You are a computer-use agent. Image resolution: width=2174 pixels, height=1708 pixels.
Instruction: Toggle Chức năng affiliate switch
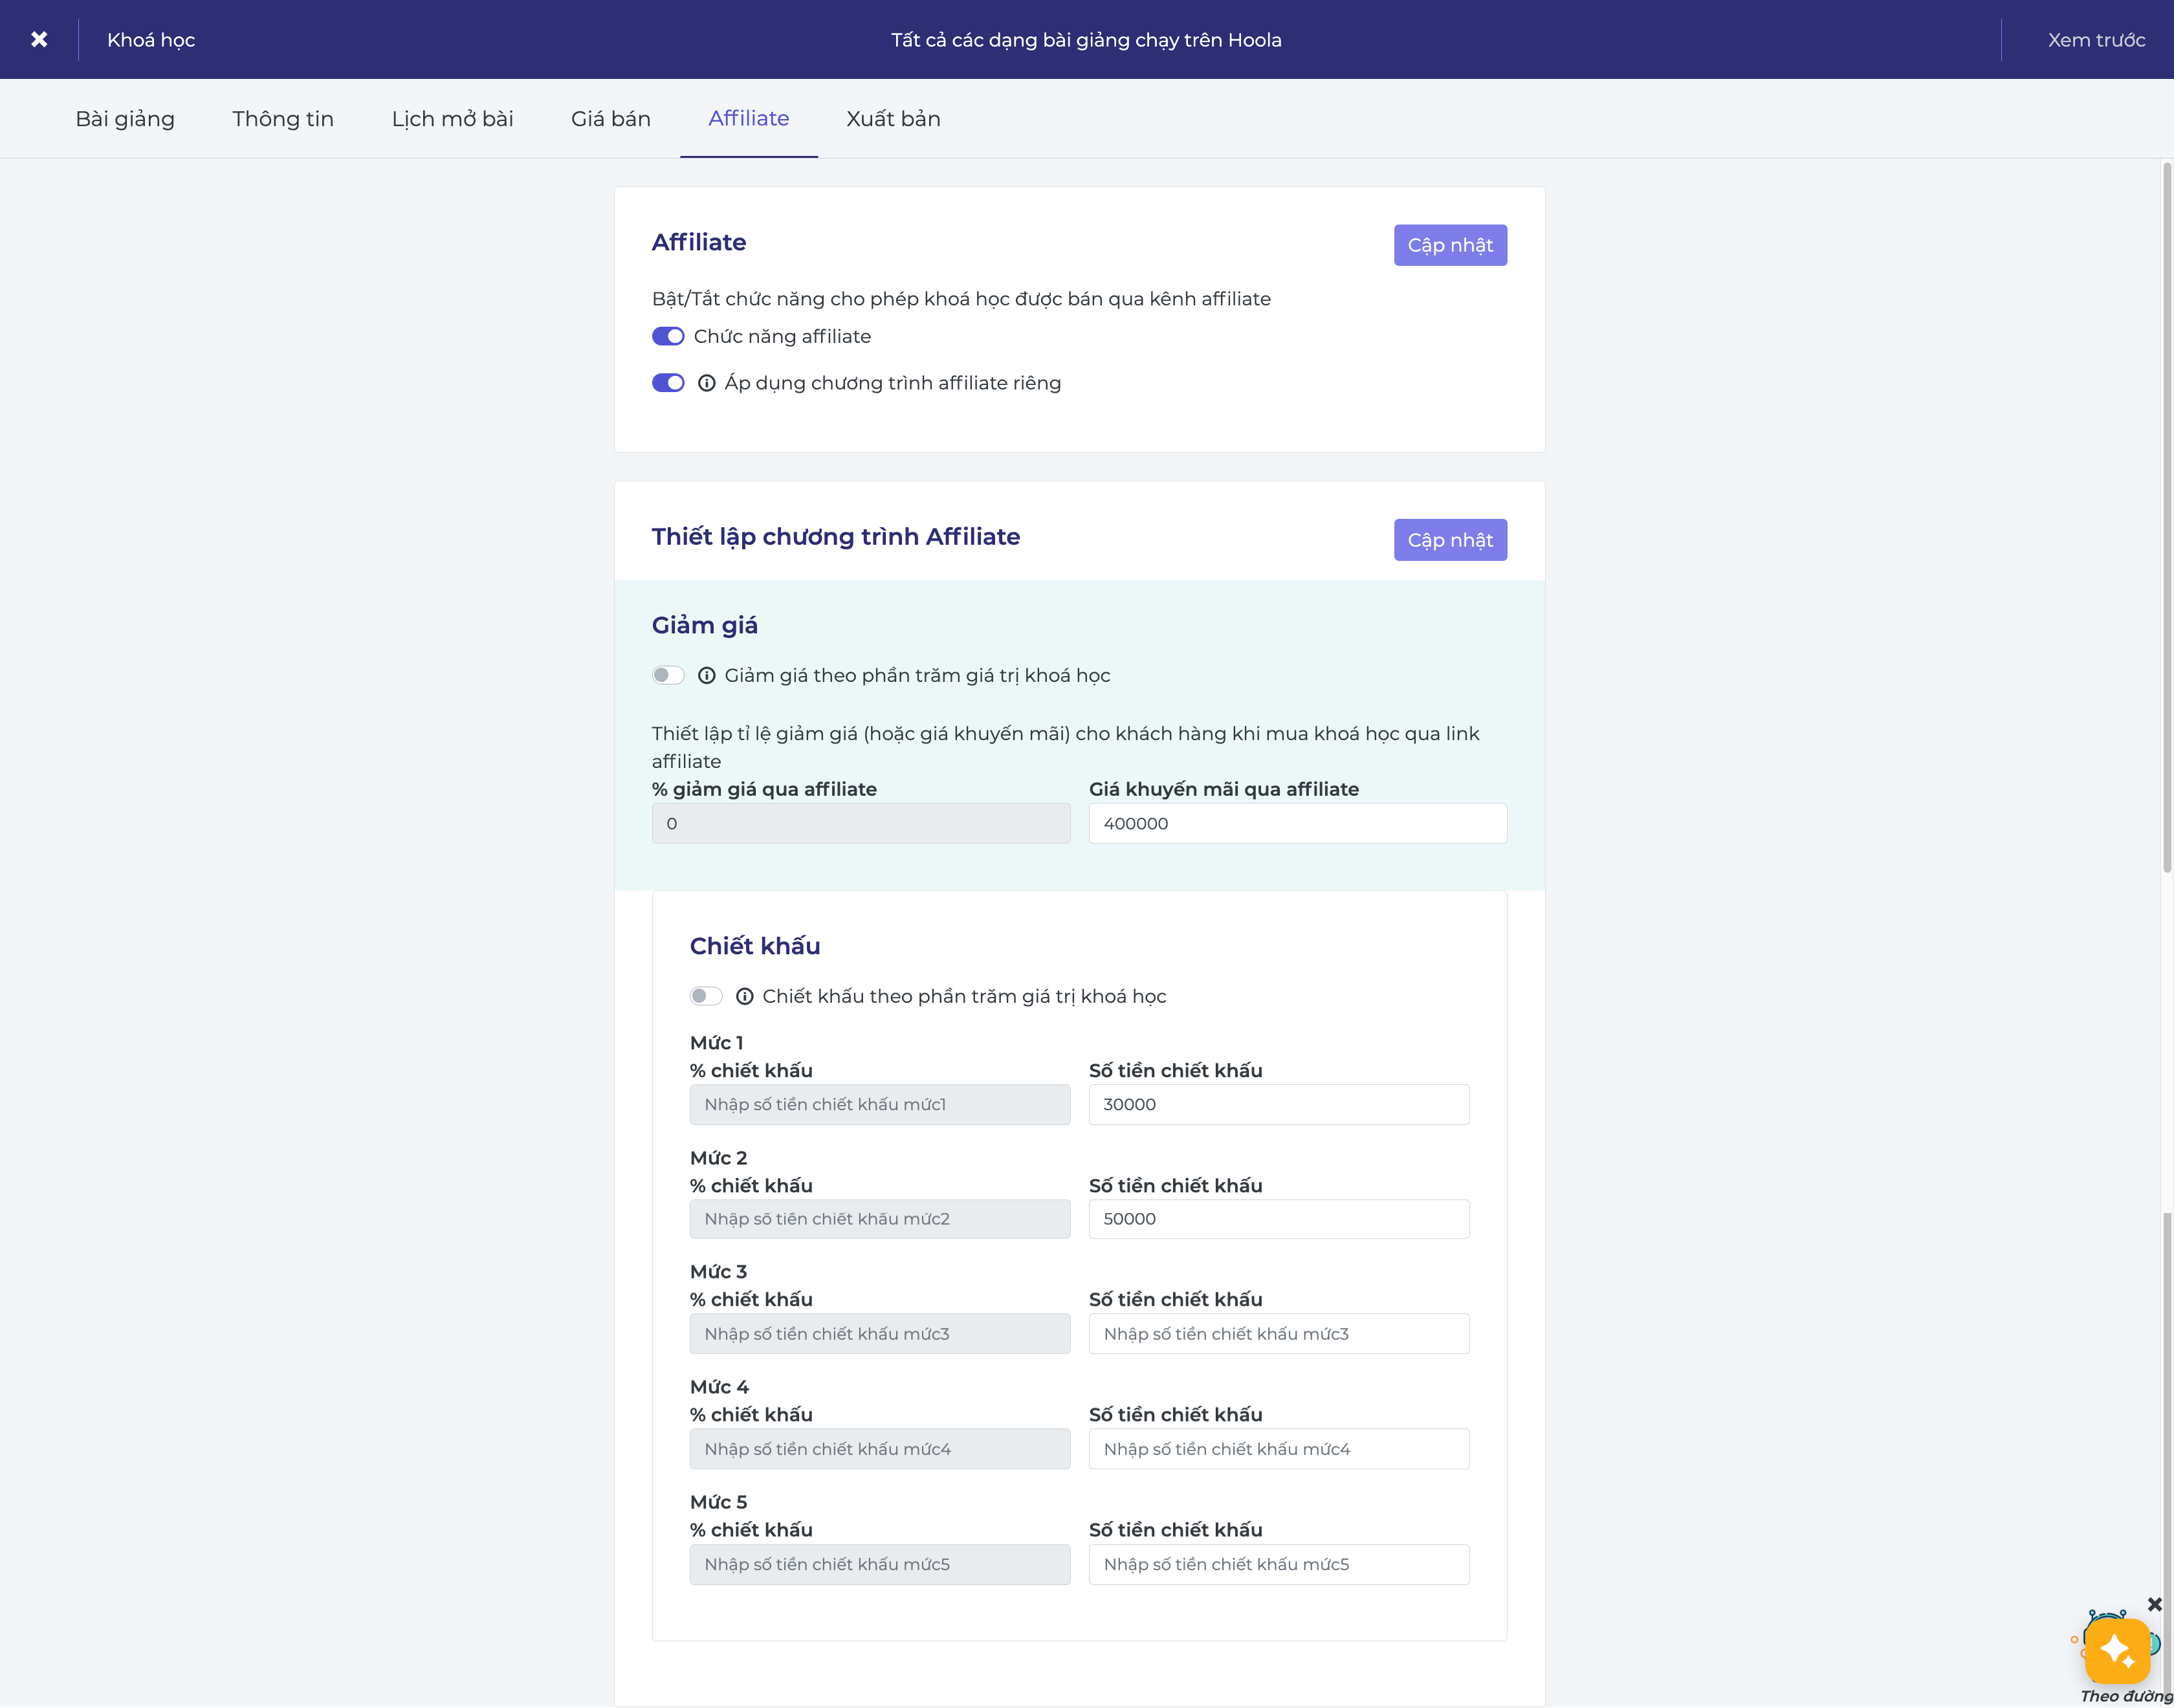pos(668,336)
